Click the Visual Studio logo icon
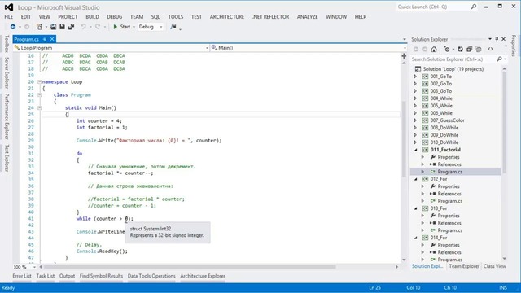Viewport: 521px width, 293px height. tap(9, 7)
